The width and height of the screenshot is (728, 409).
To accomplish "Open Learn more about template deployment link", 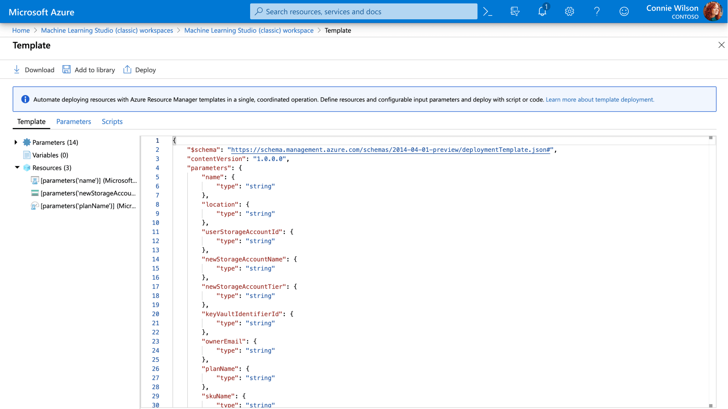I will coord(600,100).
